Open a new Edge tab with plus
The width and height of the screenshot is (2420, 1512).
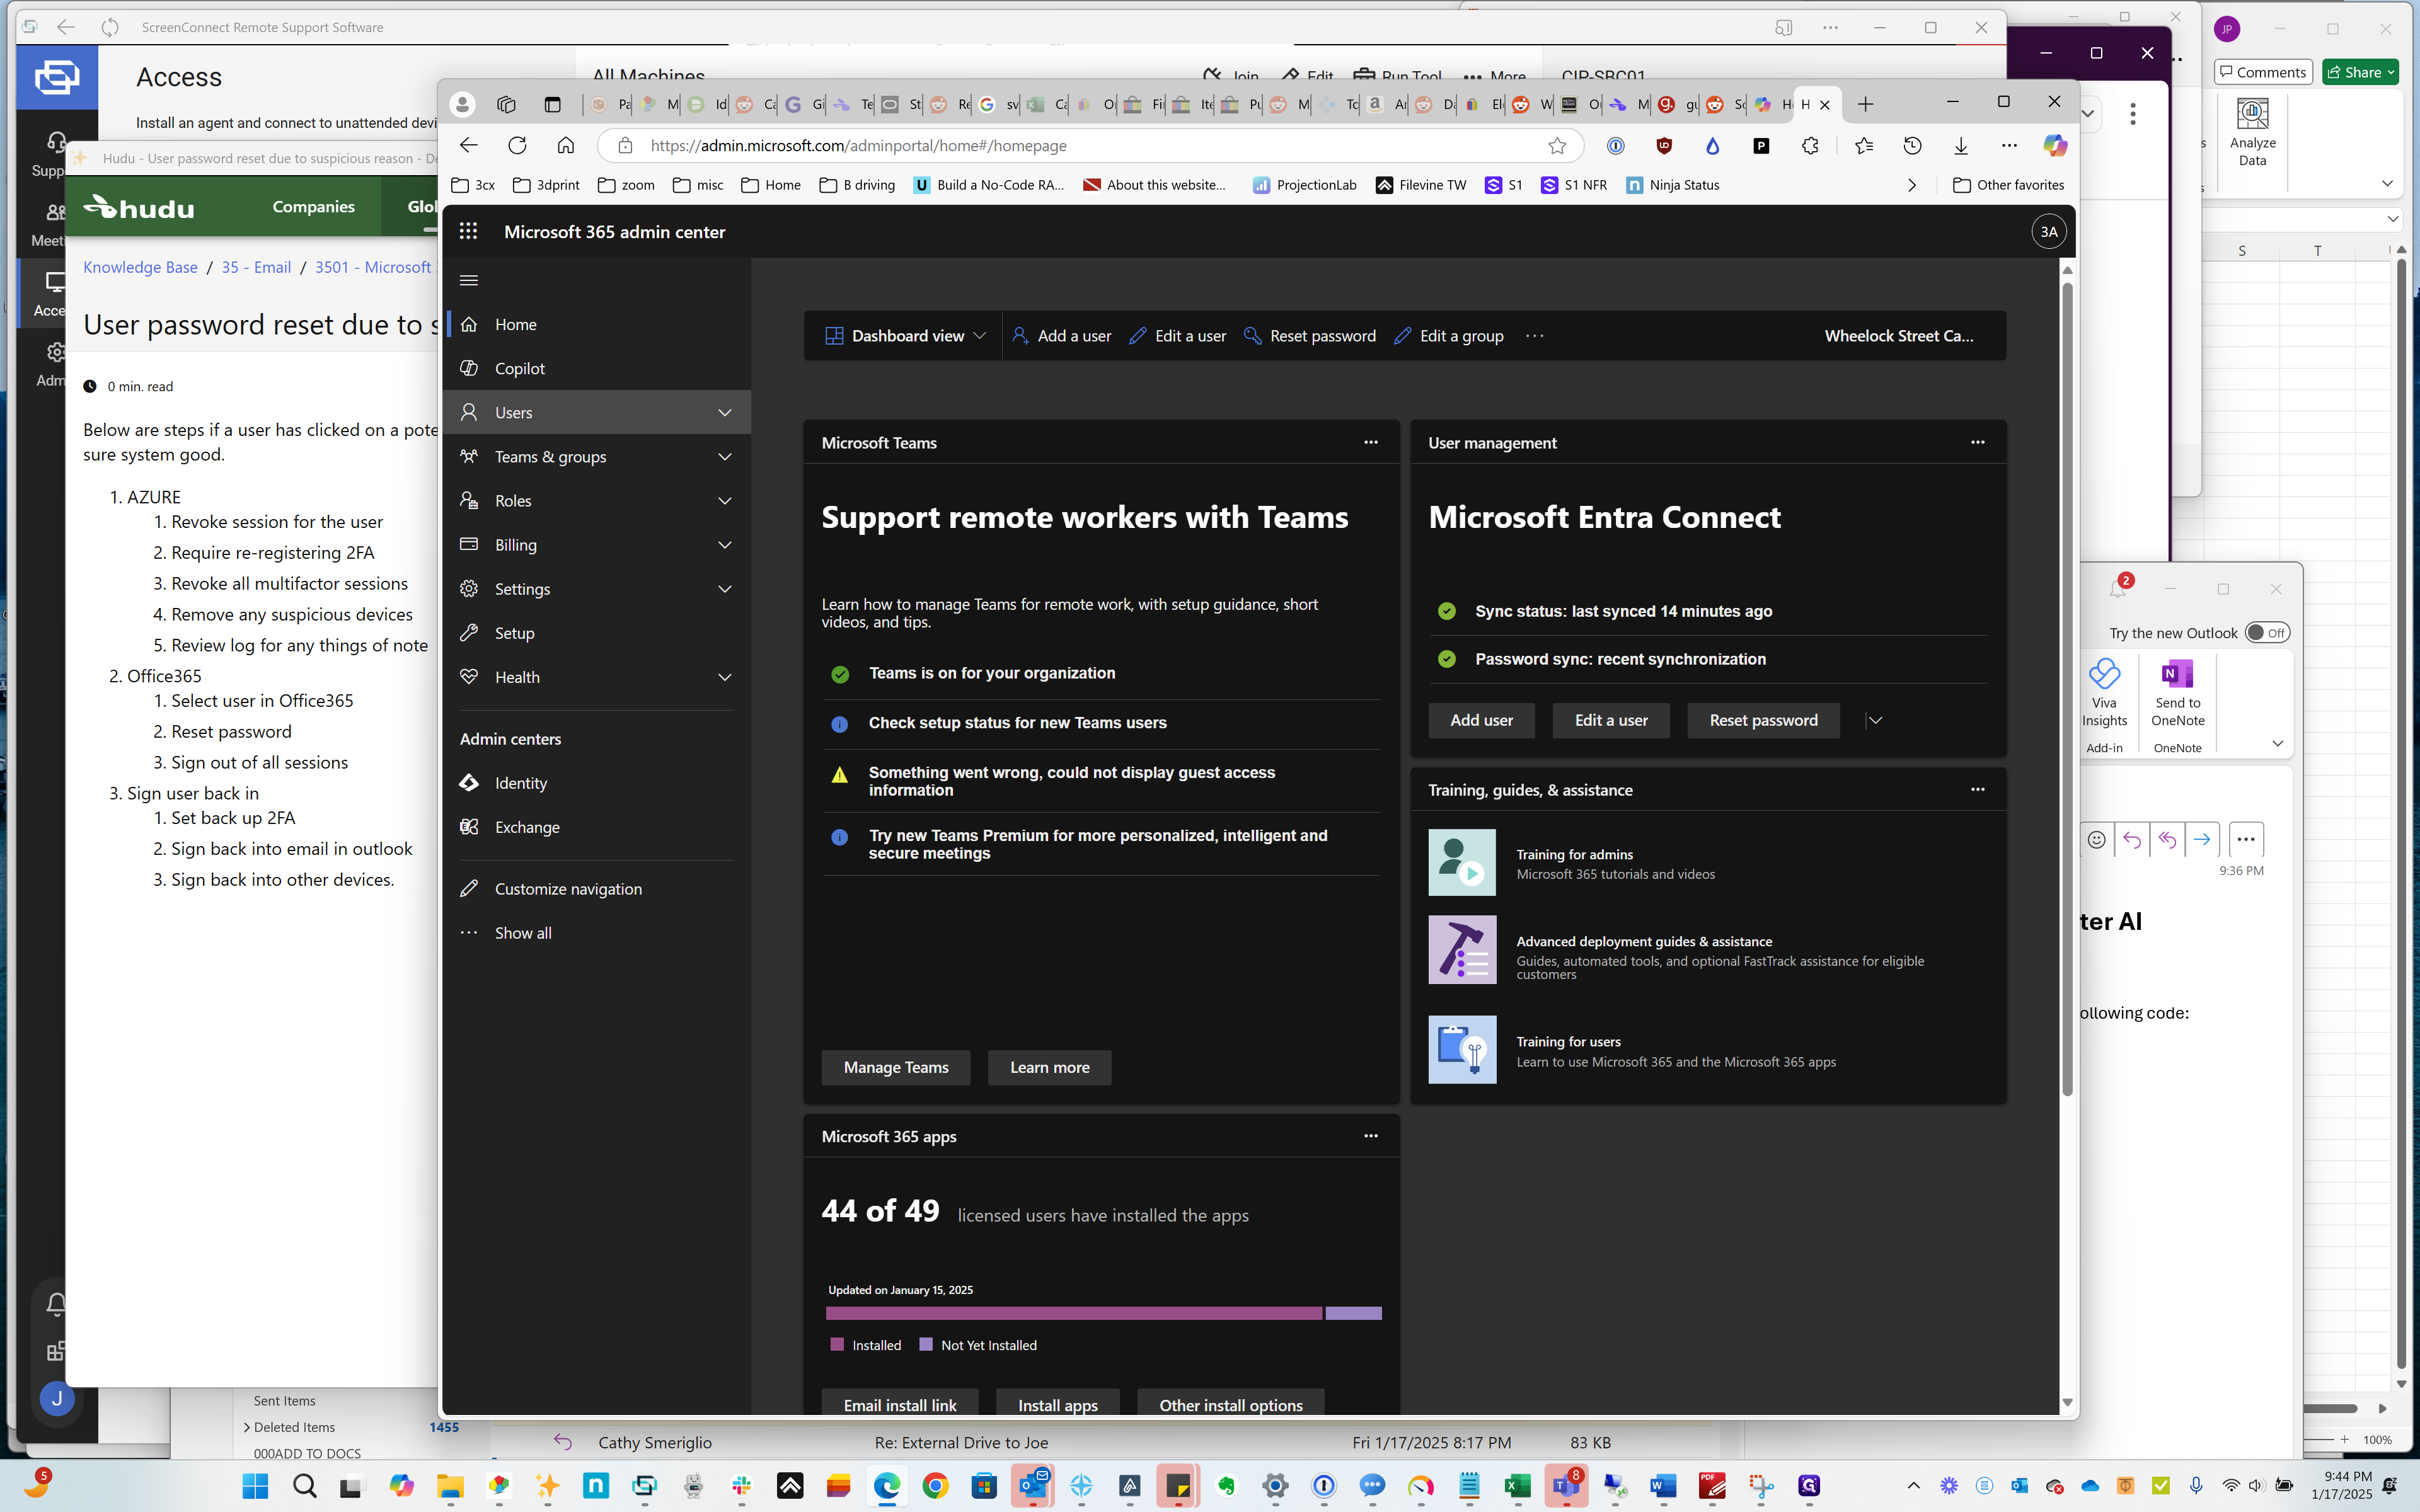(1865, 104)
